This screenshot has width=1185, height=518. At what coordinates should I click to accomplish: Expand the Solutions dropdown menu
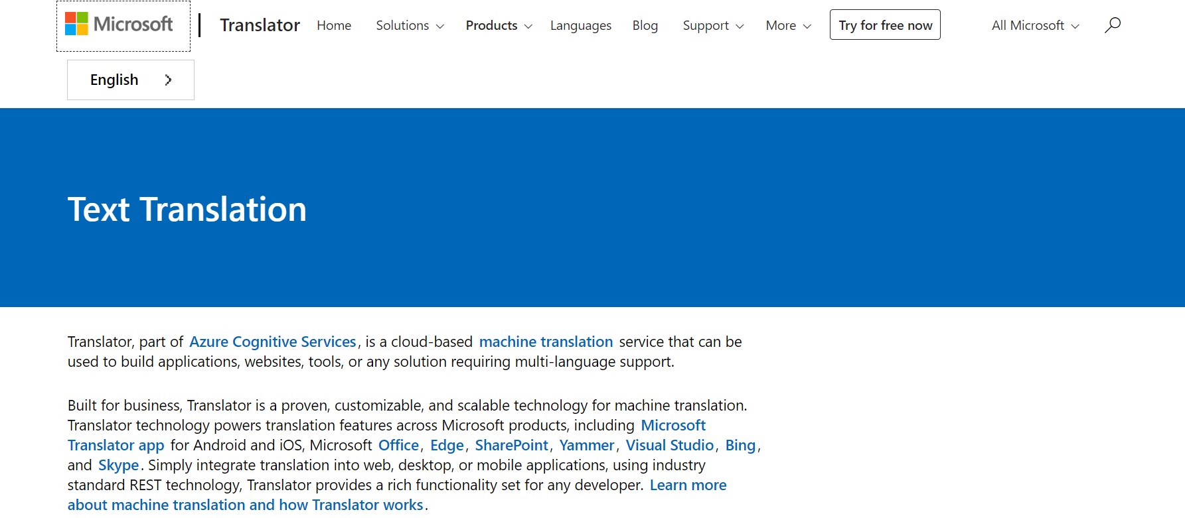pyautogui.click(x=410, y=25)
